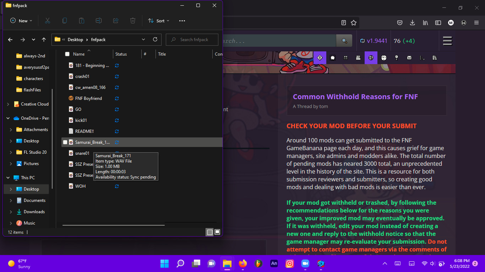485x272 pixels.
Task: Expand the This PC tree item
Action: [x=7, y=177]
